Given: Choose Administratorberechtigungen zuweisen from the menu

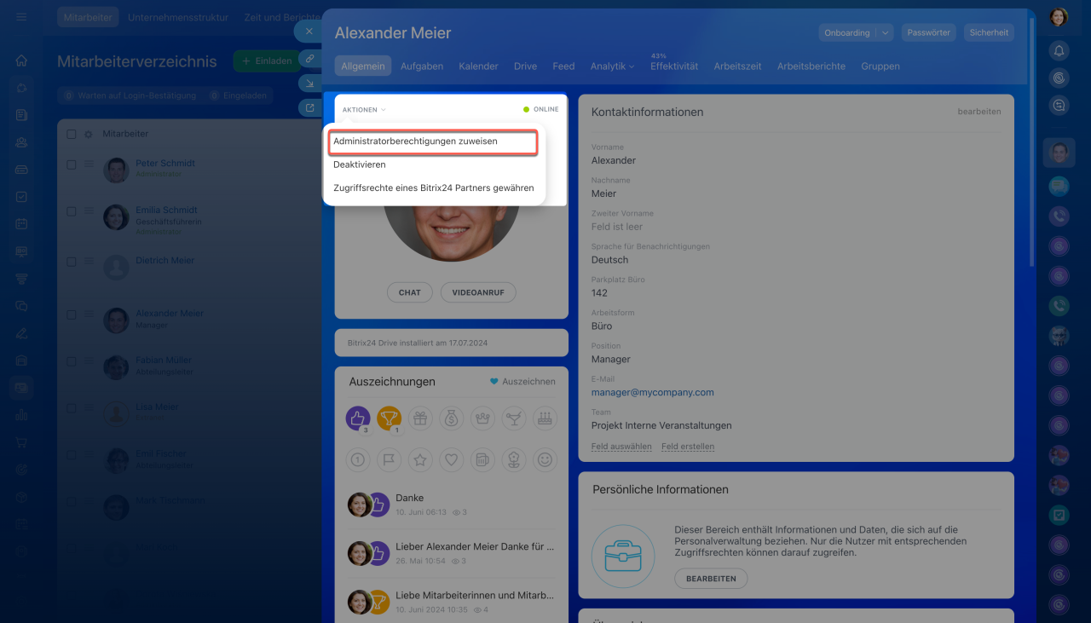Looking at the screenshot, I should 434,141.
